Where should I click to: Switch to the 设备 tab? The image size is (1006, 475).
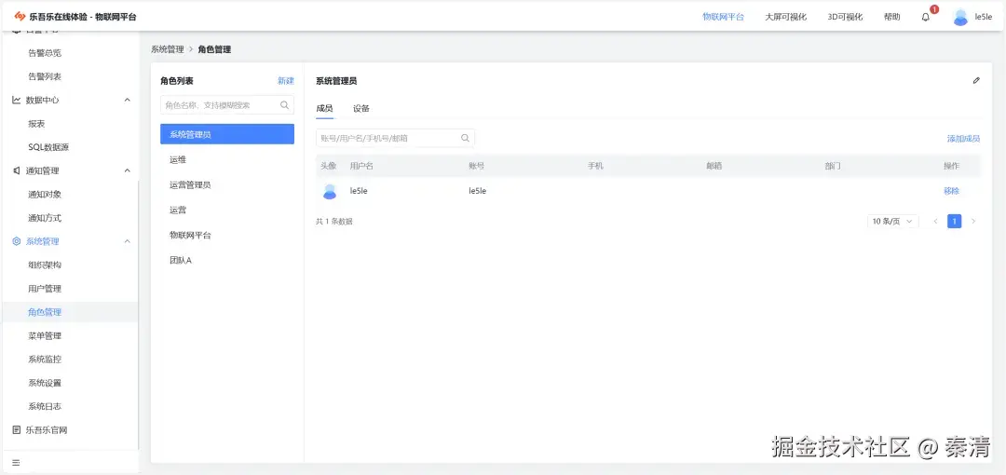[x=361, y=108]
